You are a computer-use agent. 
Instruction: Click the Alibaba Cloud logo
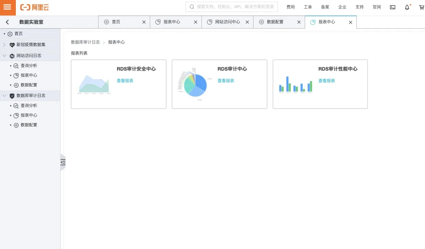click(x=34, y=7)
